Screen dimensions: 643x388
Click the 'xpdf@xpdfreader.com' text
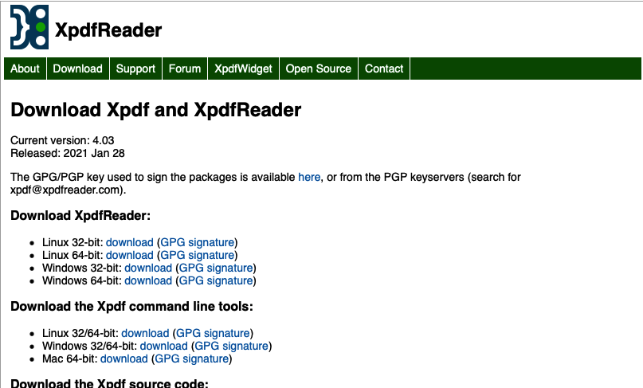coord(66,190)
